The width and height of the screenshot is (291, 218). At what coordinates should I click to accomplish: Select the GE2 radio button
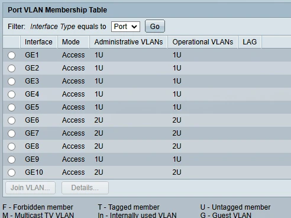[x=11, y=68]
